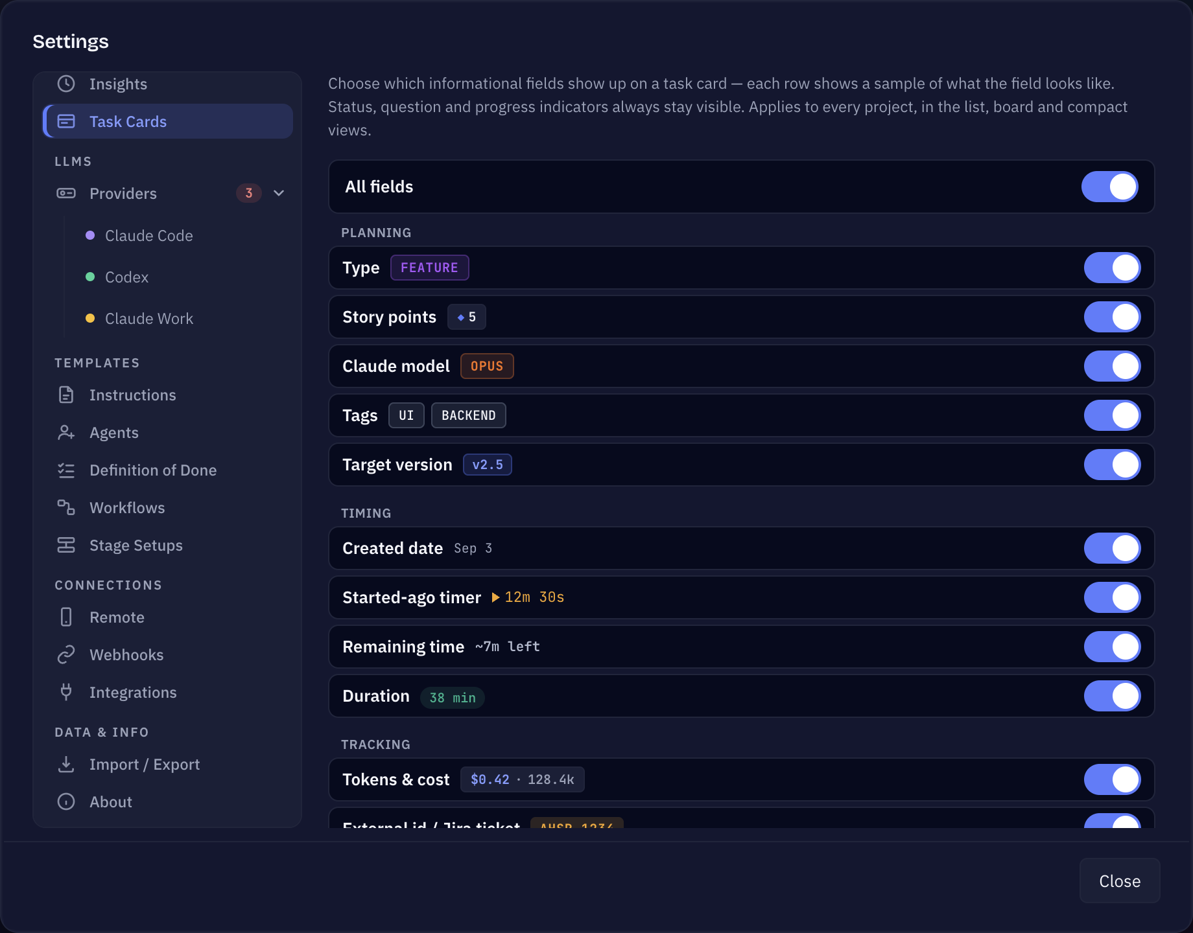Click the BACKEND tag sample

(468, 415)
